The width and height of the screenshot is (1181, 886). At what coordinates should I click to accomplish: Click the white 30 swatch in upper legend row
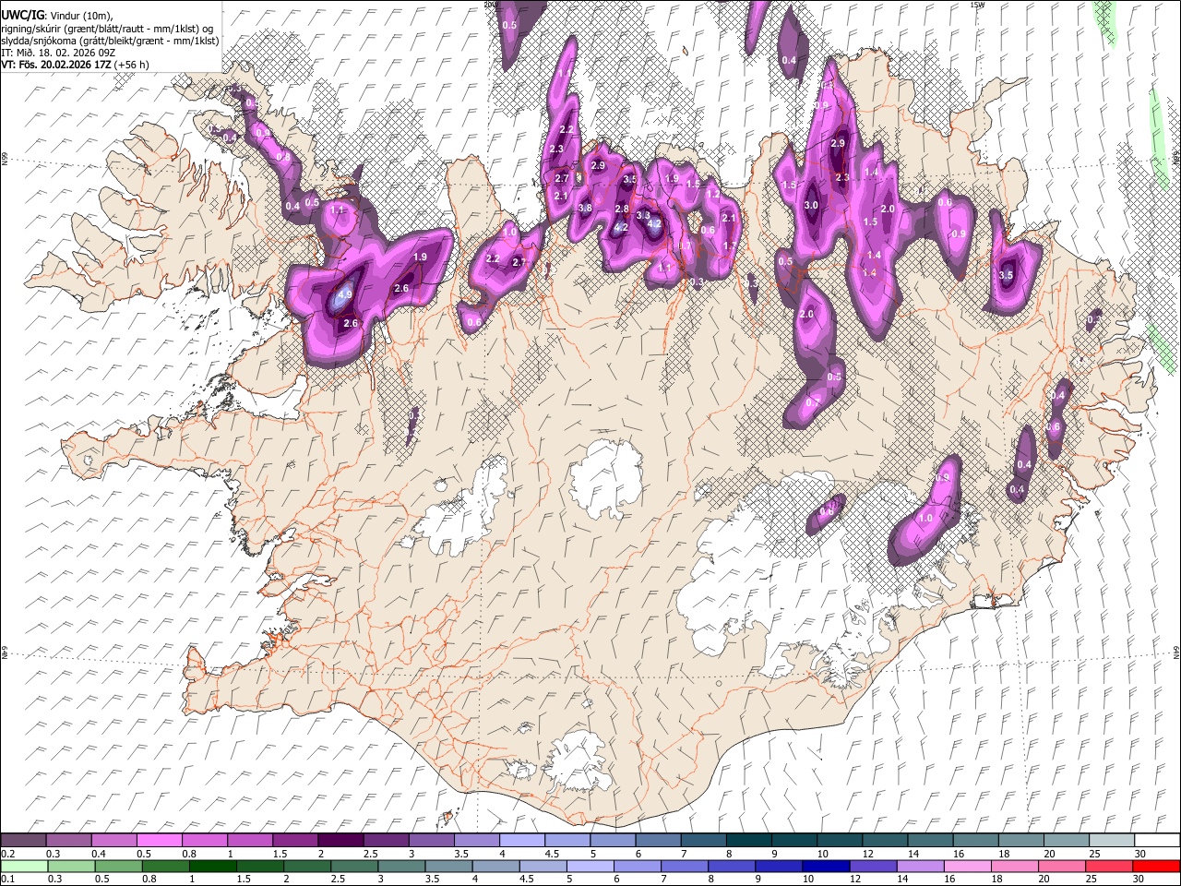pos(1156,840)
